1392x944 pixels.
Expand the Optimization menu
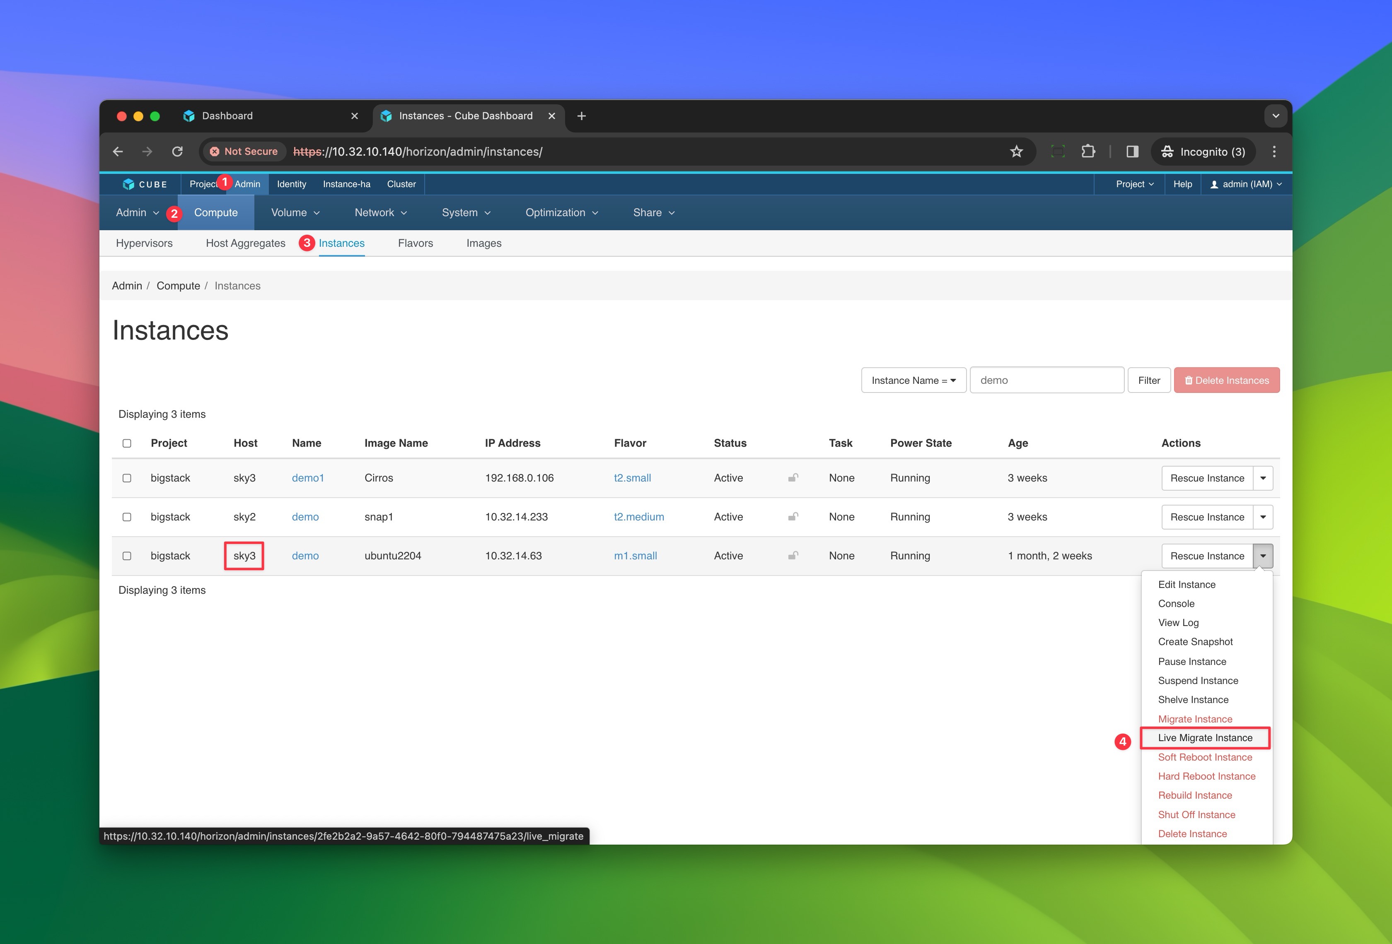click(562, 212)
